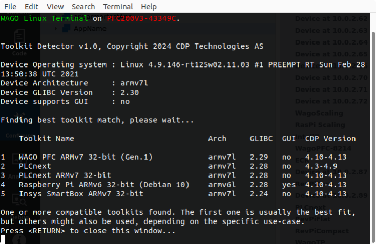The height and width of the screenshot is (244, 376).
Task: Click the icon beside AppName
Action: pyautogui.click(x=67, y=29)
